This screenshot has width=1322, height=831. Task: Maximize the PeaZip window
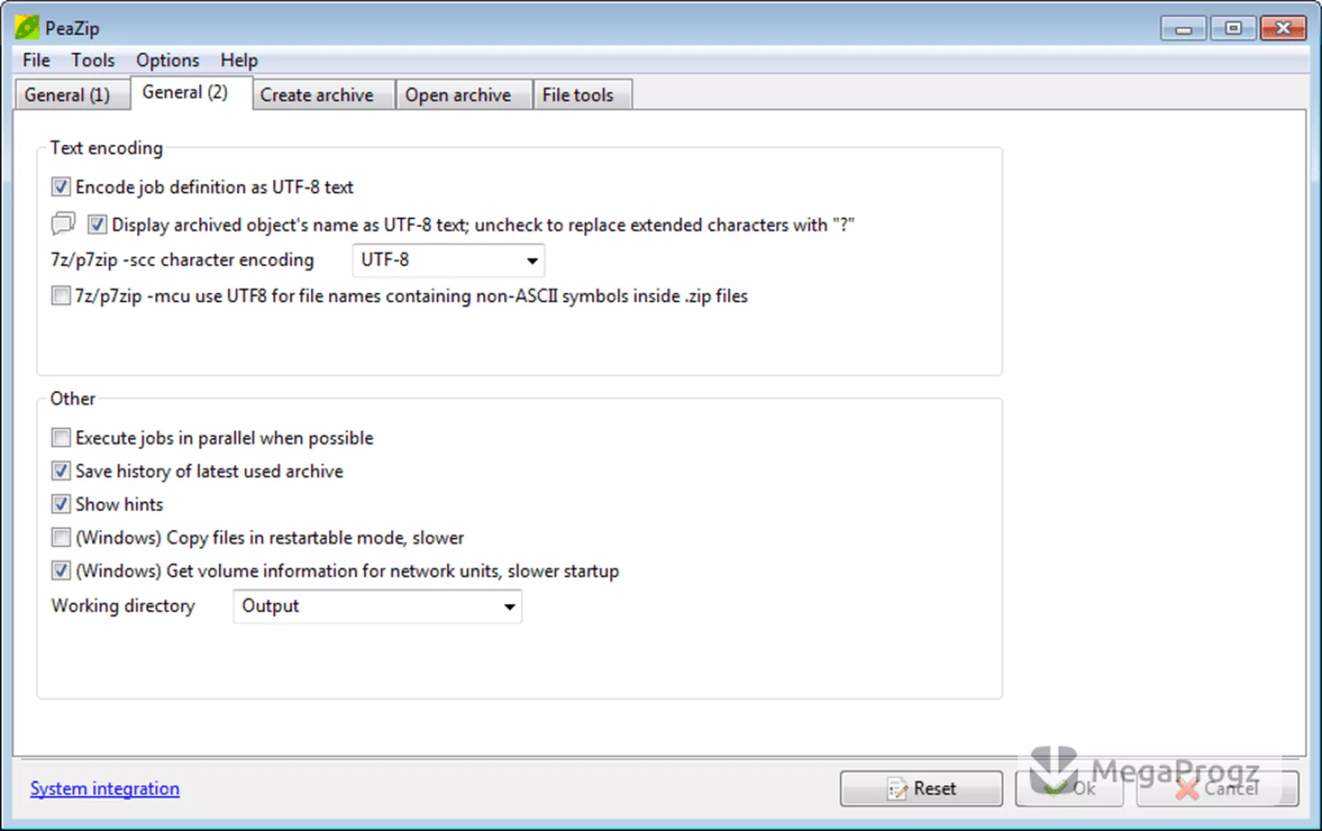(x=1232, y=29)
